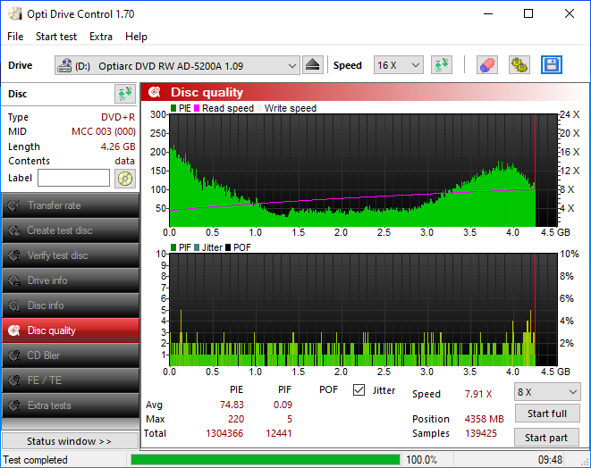Screen dimensions: 591x468
Task: Open the Start test menu
Action: click(56, 37)
